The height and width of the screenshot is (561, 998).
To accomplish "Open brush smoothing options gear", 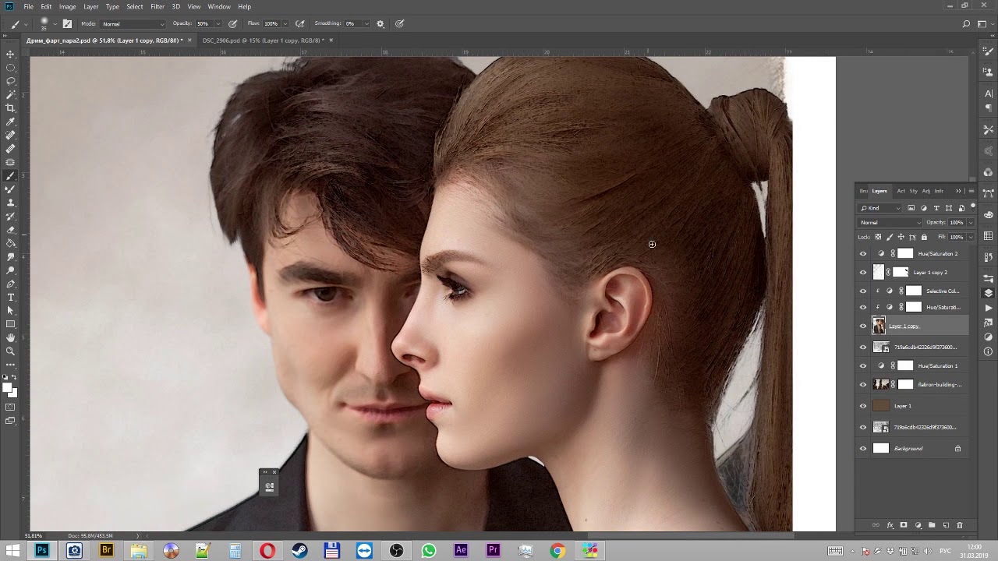I will coord(380,24).
